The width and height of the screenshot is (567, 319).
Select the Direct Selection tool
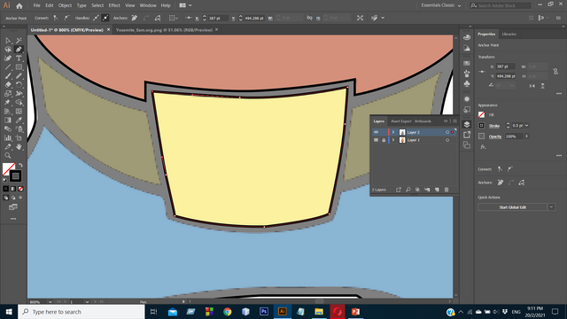coord(8,41)
